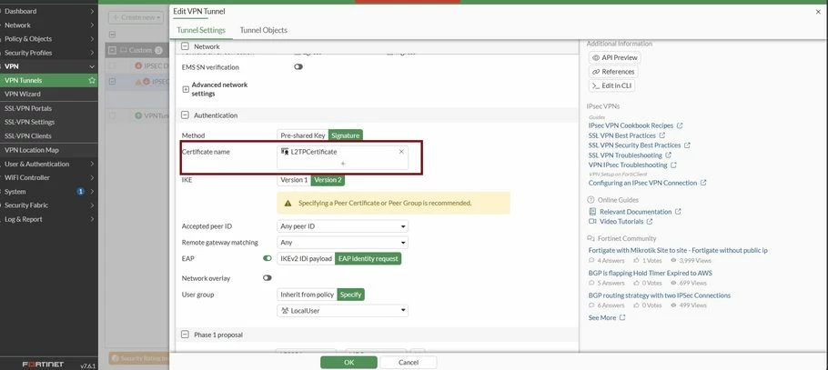Open References button
This screenshot has height=370, width=828.
point(613,72)
